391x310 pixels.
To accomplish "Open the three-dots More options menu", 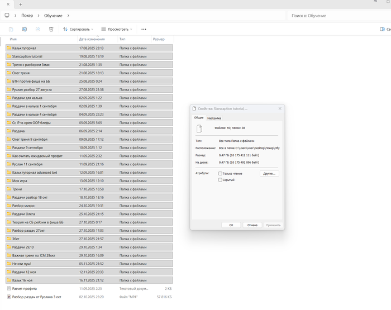I will click(x=144, y=29).
